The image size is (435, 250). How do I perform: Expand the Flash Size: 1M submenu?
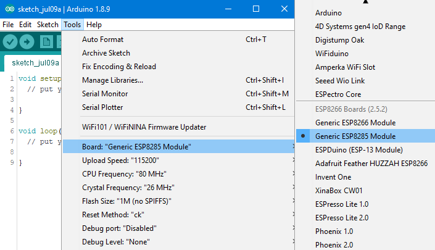pyautogui.click(x=178, y=201)
